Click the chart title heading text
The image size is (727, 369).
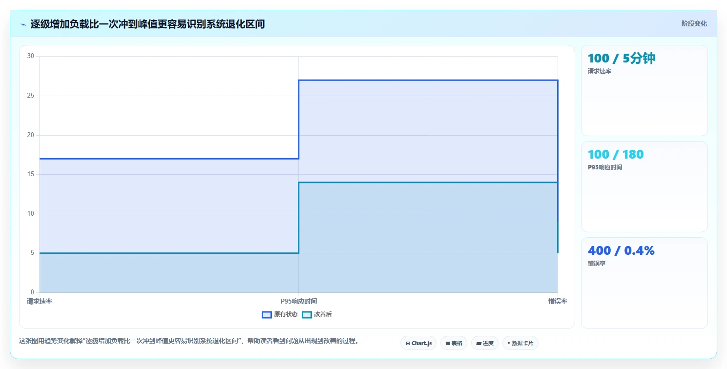pyautogui.click(x=147, y=24)
